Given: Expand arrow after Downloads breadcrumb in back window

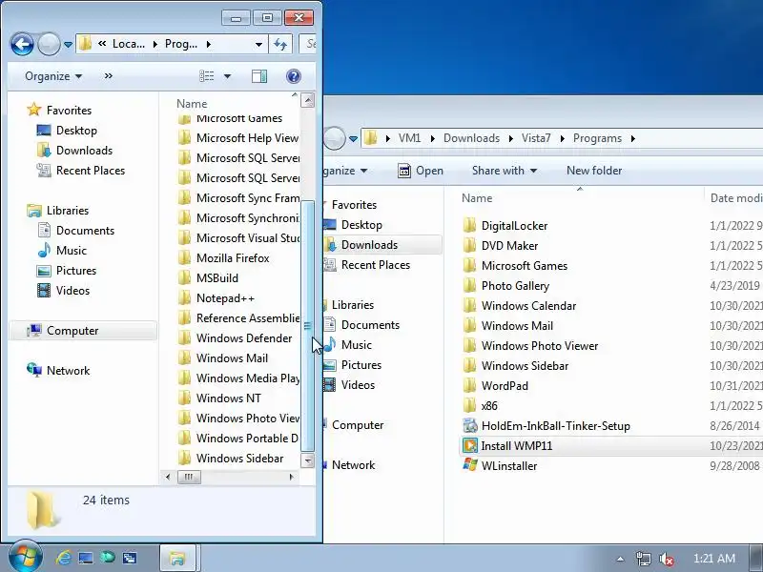Looking at the screenshot, I should [511, 138].
